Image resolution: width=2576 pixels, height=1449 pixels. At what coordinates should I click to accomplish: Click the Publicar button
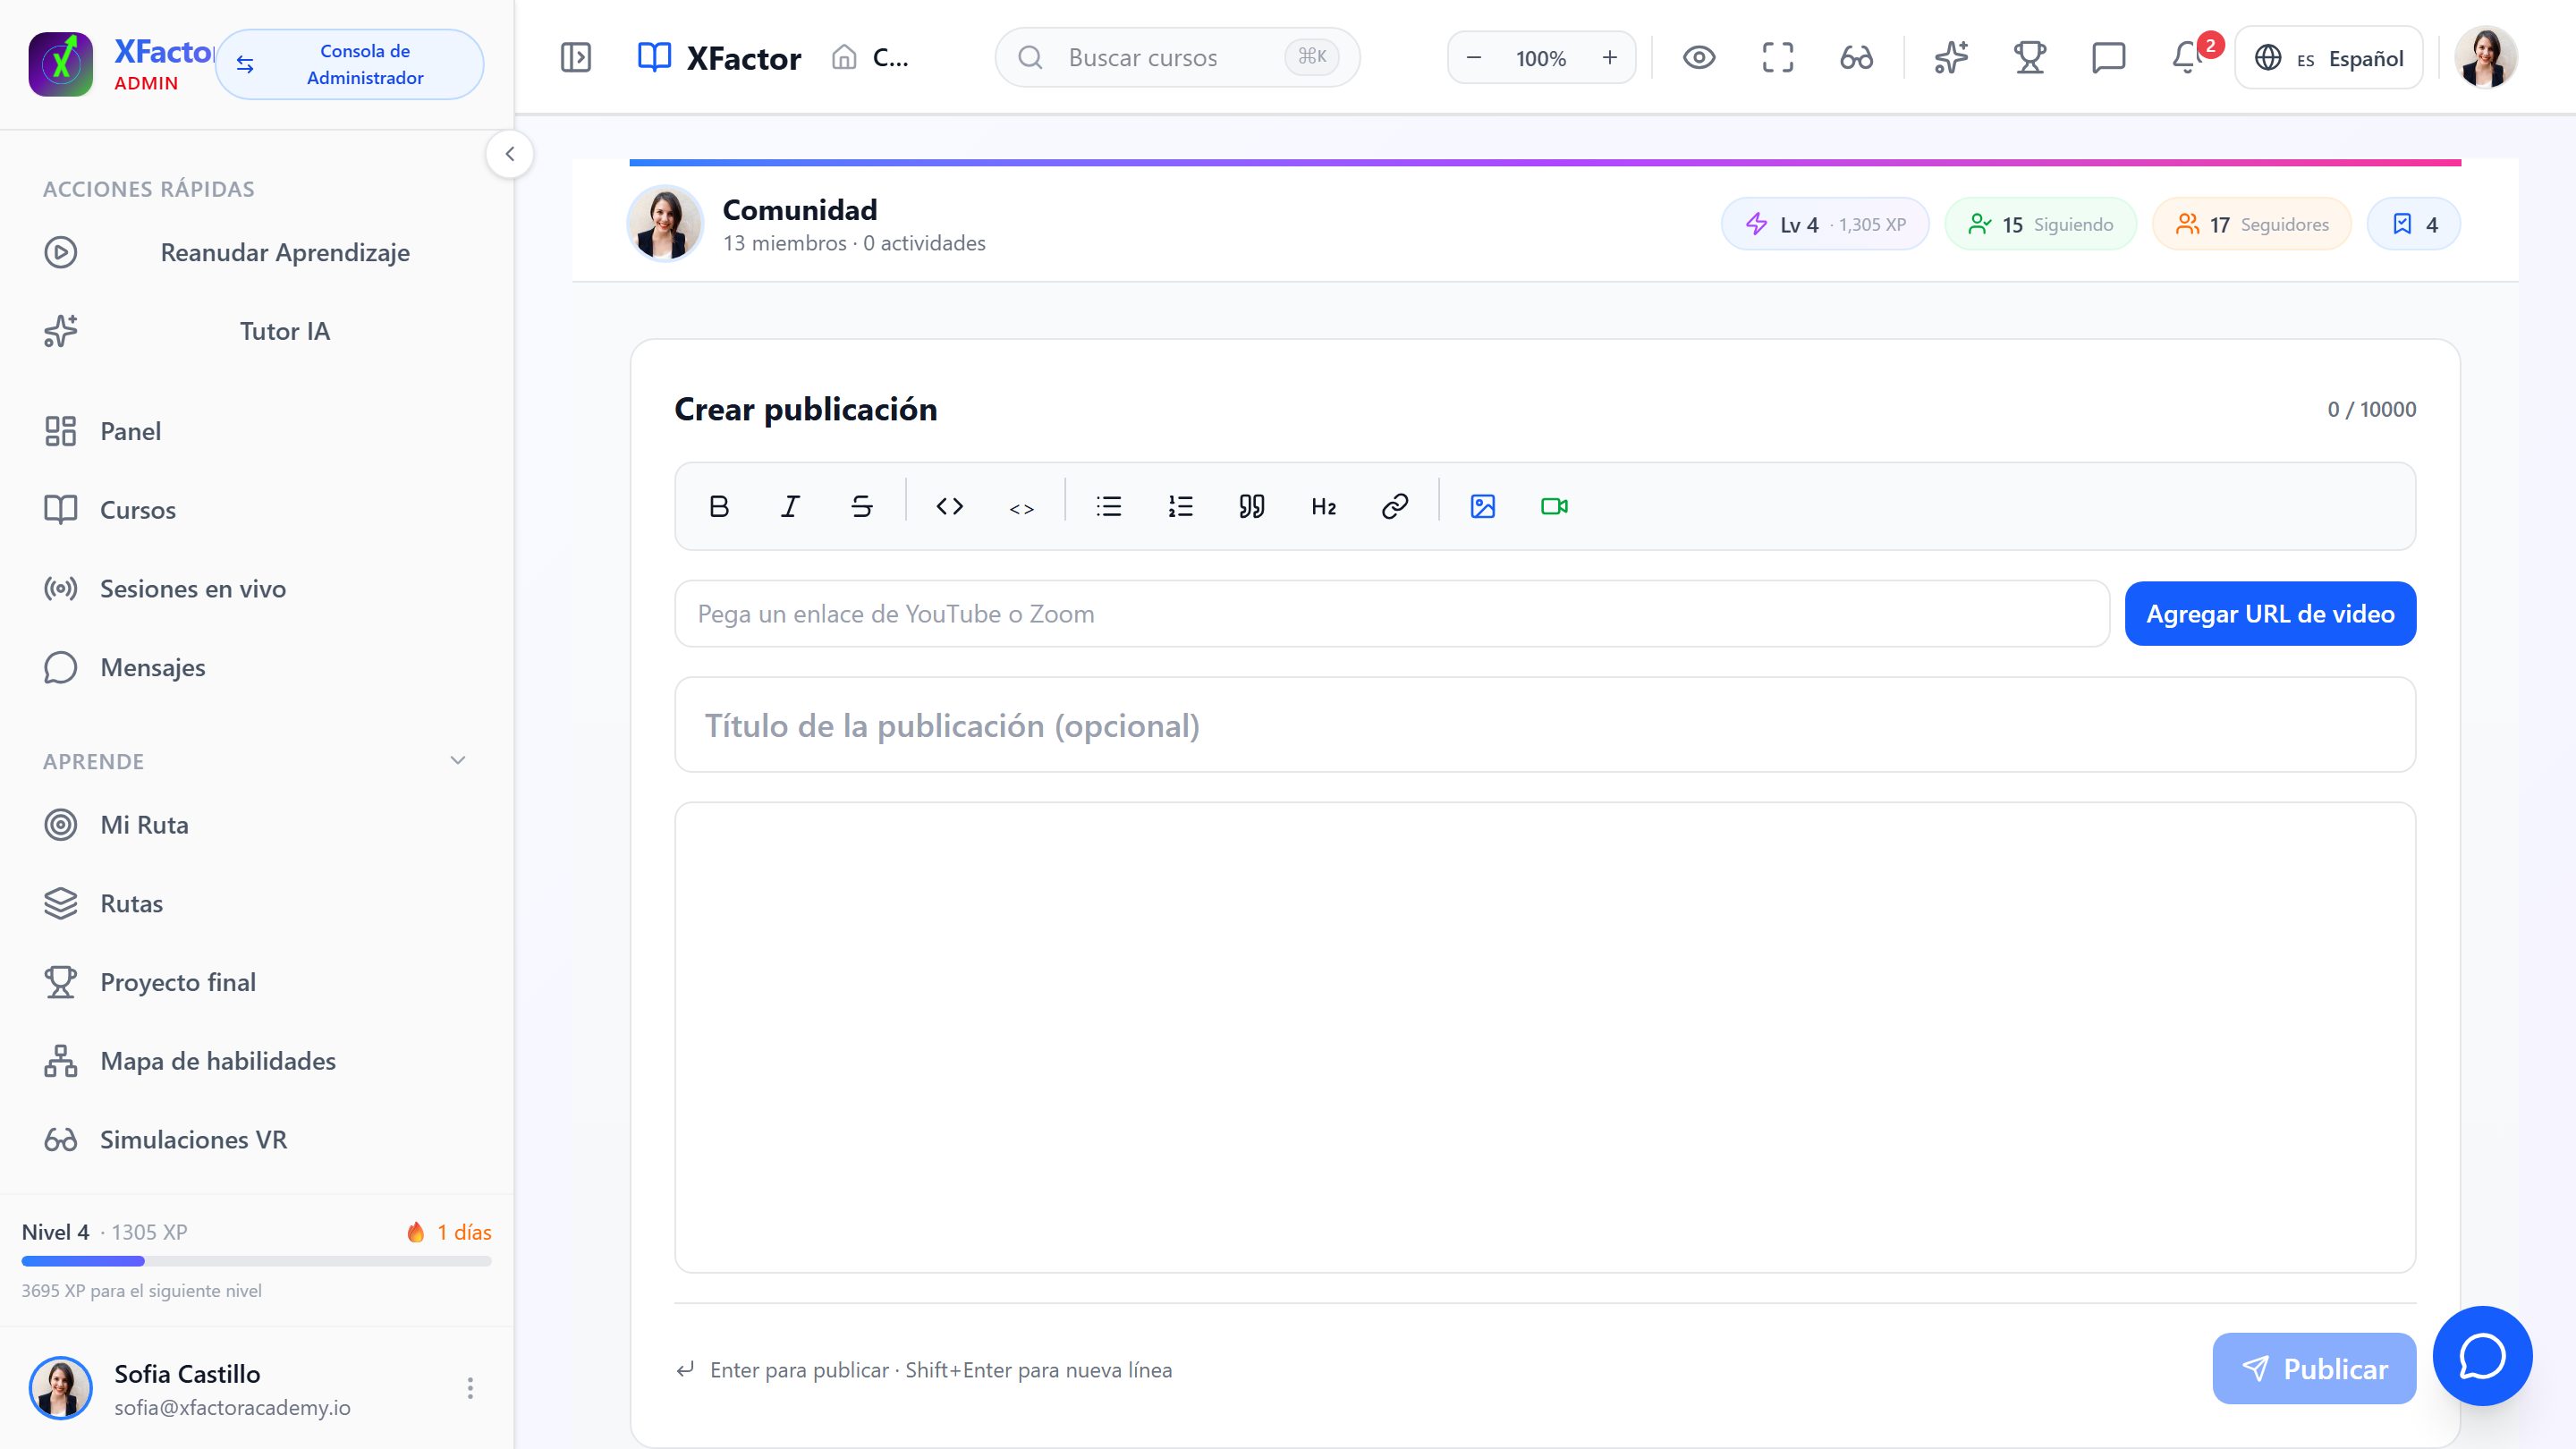2314,1368
